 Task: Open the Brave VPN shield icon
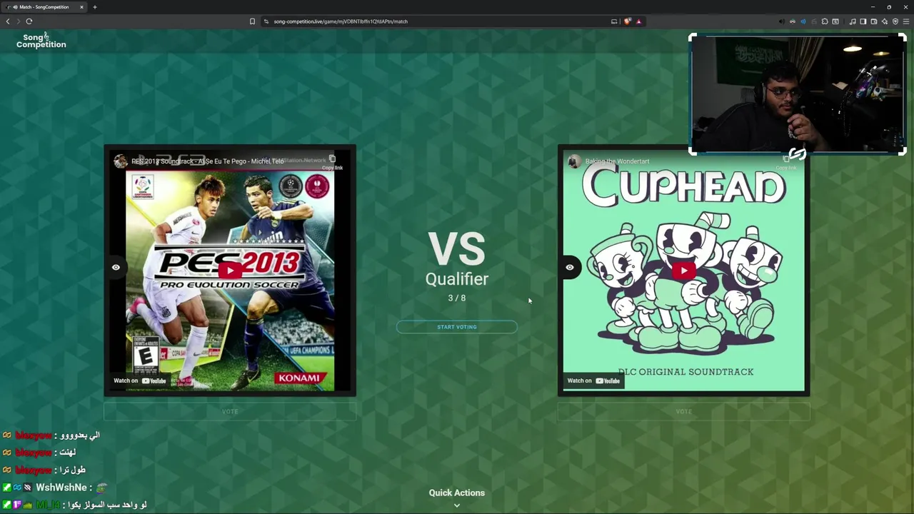pos(895,21)
